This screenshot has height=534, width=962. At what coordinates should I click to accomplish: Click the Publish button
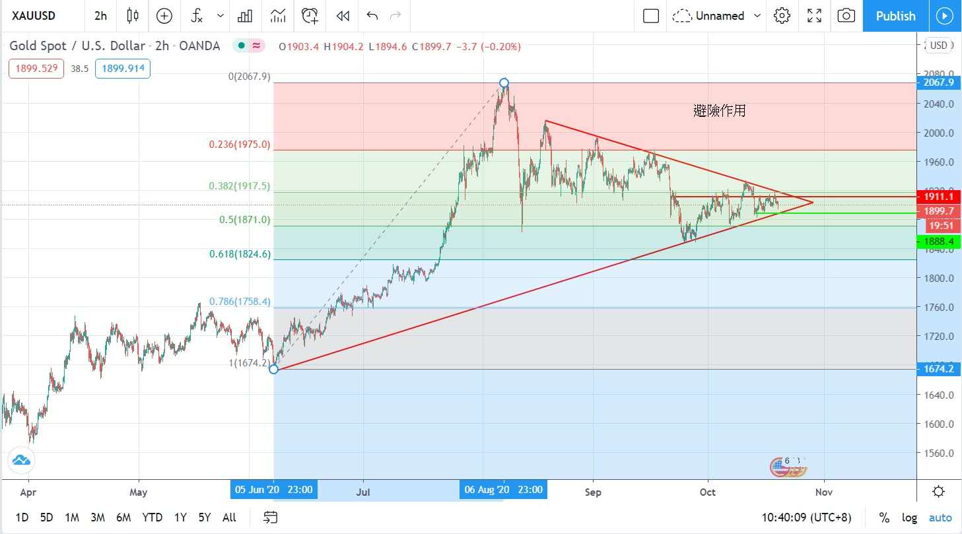pos(895,16)
